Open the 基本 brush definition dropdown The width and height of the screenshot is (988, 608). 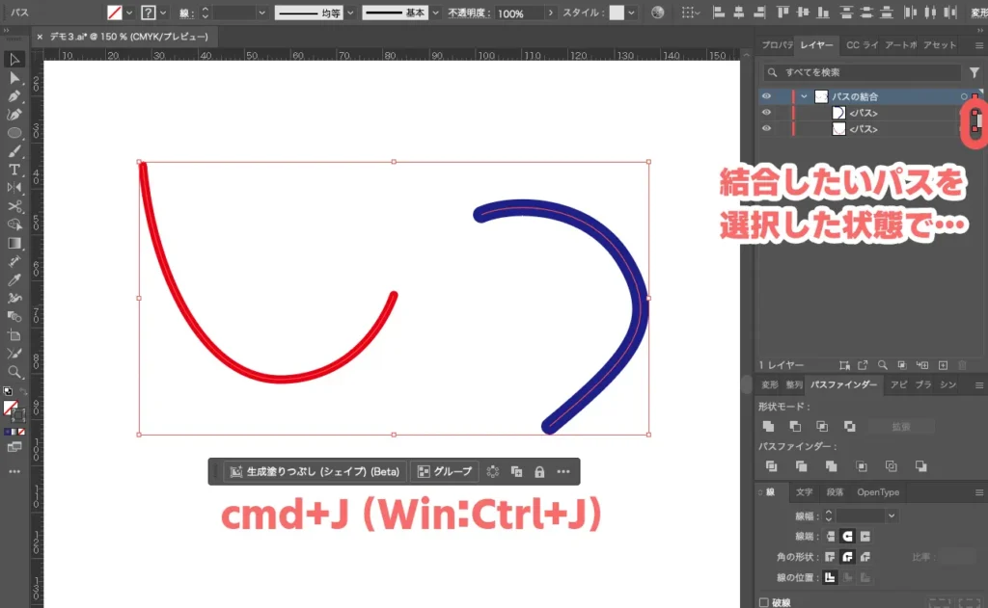(435, 13)
